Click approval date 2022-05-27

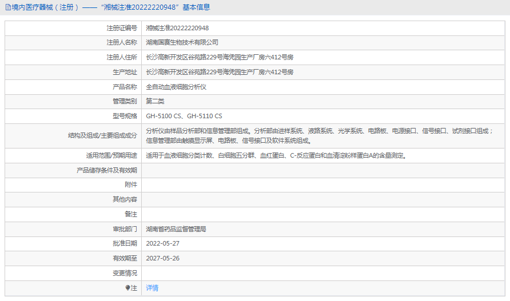point(162,243)
